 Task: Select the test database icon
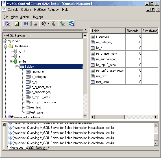tap(16, 56)
